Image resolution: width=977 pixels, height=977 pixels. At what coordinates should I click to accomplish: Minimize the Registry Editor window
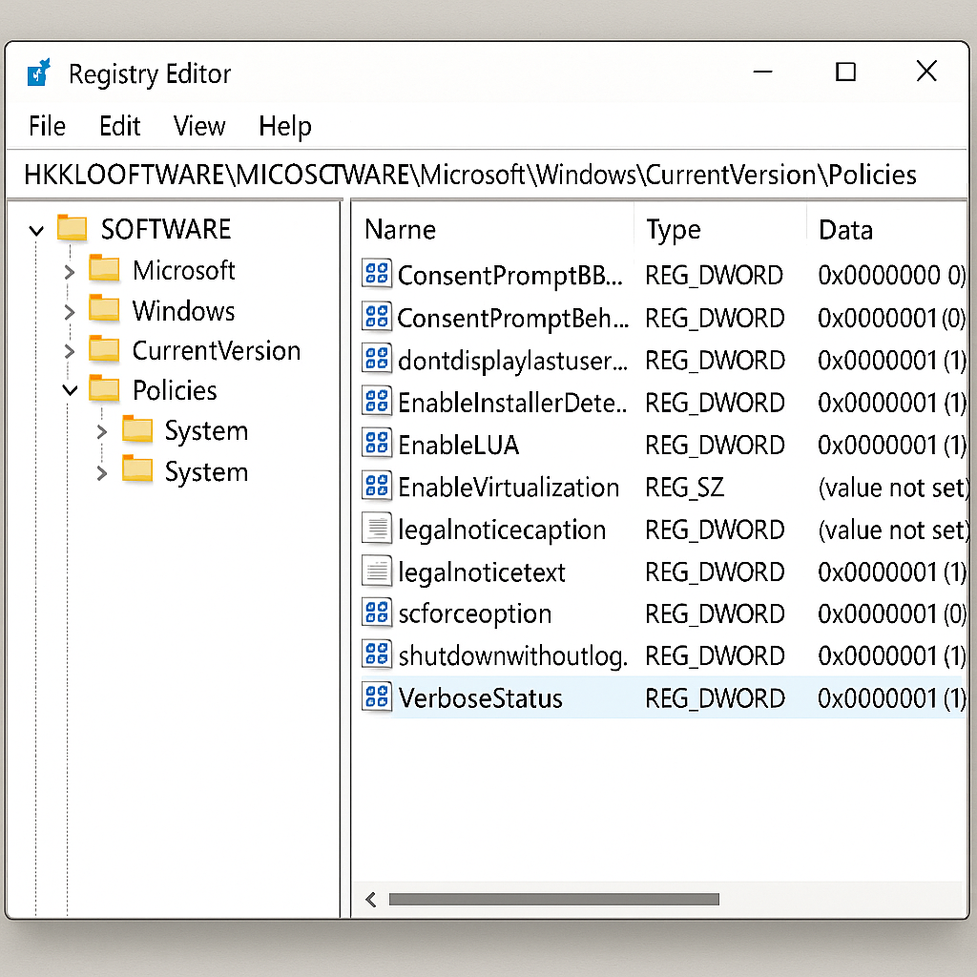[762, 72]
